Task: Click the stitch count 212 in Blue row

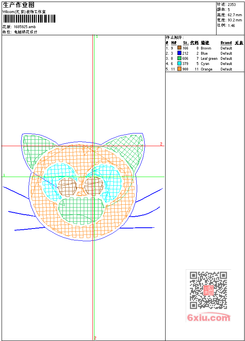Action: [185, 53]
